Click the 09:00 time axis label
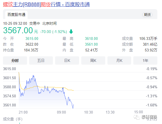The height and width of the screenshot is (124, 162). (61, 112)
